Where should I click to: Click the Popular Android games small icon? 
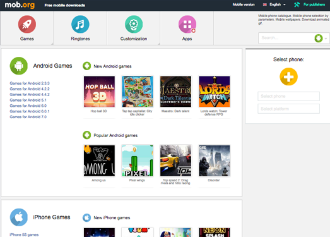coord(86,135)
